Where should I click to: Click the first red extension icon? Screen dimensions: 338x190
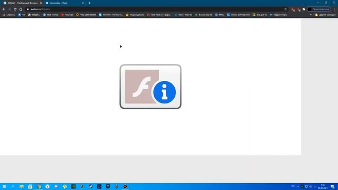click(x=293, y=9)
